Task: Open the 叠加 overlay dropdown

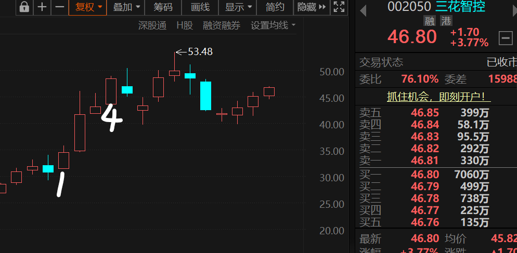Action: tap(126, 7)
